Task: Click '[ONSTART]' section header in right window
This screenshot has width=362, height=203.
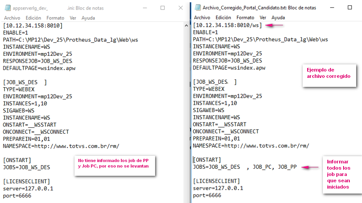Action: coord(207,160)
